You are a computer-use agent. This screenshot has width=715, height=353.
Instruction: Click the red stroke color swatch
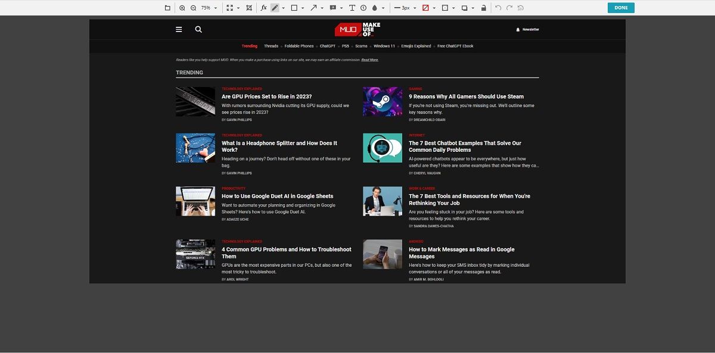(x=426, y=8)
